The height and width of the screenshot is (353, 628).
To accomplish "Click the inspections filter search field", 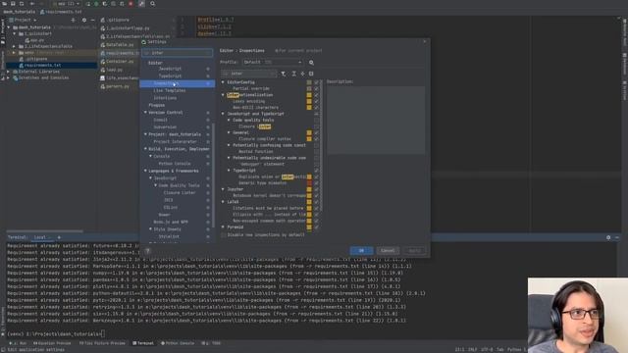I will [248, 74].
